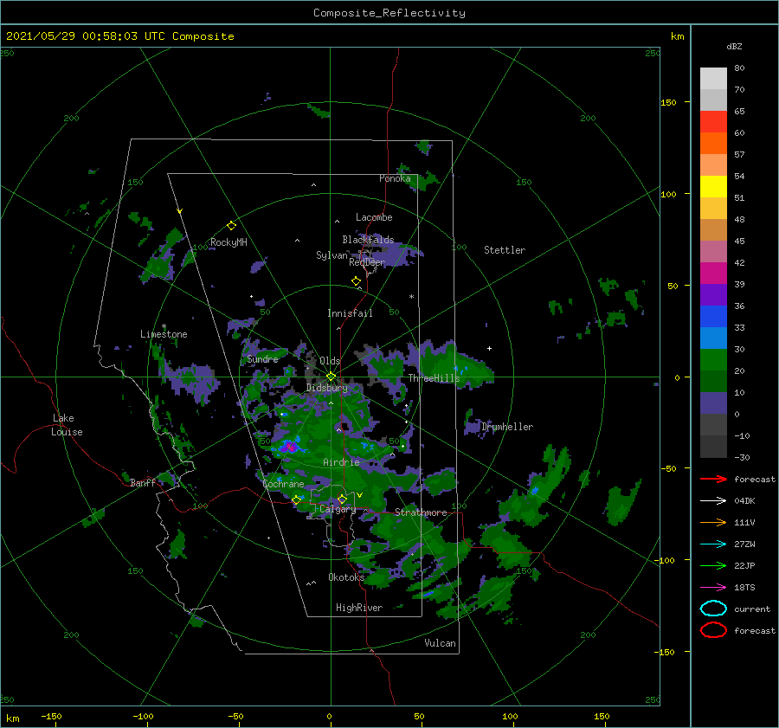
Task: Pick the bright yellow 54 dBZ swatch
Action: click(x=713, y=186)
